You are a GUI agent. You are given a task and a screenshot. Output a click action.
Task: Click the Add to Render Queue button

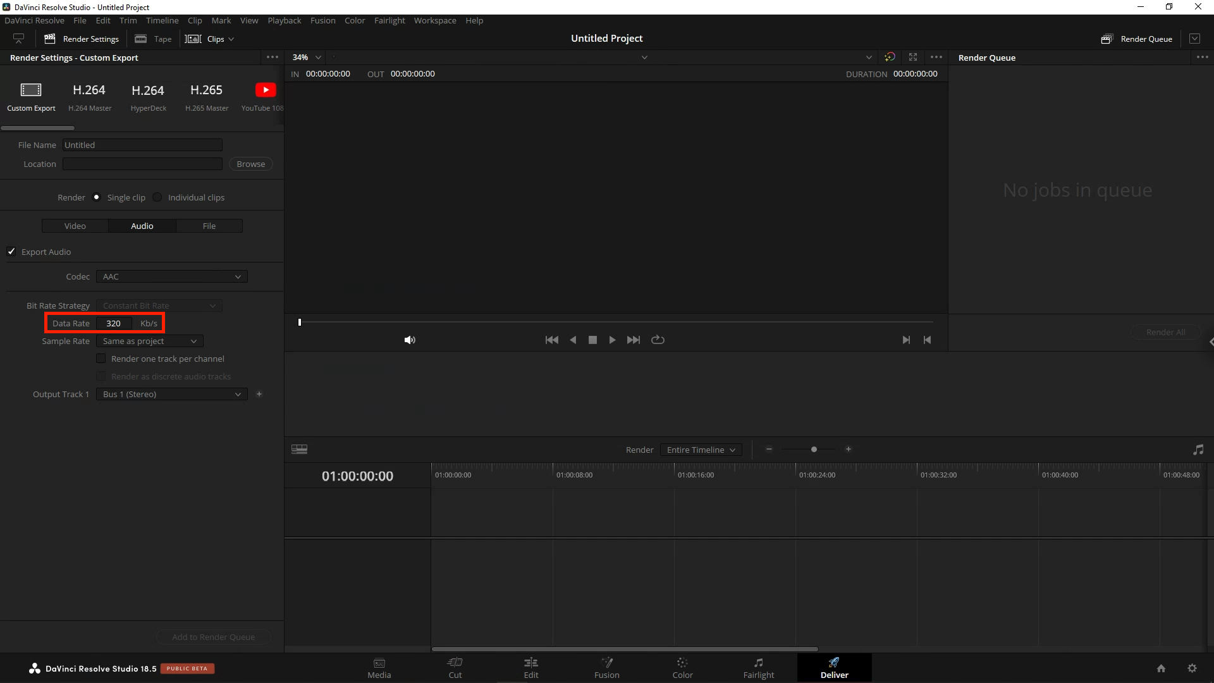(x=214, y=636)
